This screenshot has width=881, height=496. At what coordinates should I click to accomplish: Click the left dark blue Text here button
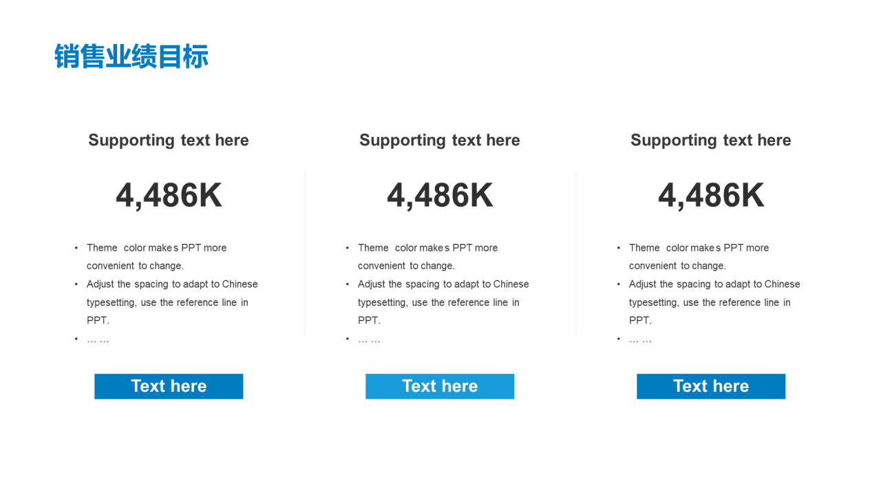coord(169,386)
